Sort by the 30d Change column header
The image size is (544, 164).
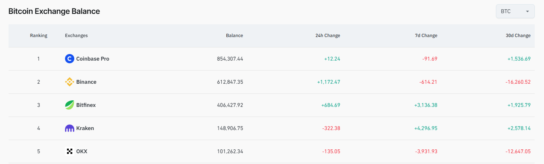(518, 36)
